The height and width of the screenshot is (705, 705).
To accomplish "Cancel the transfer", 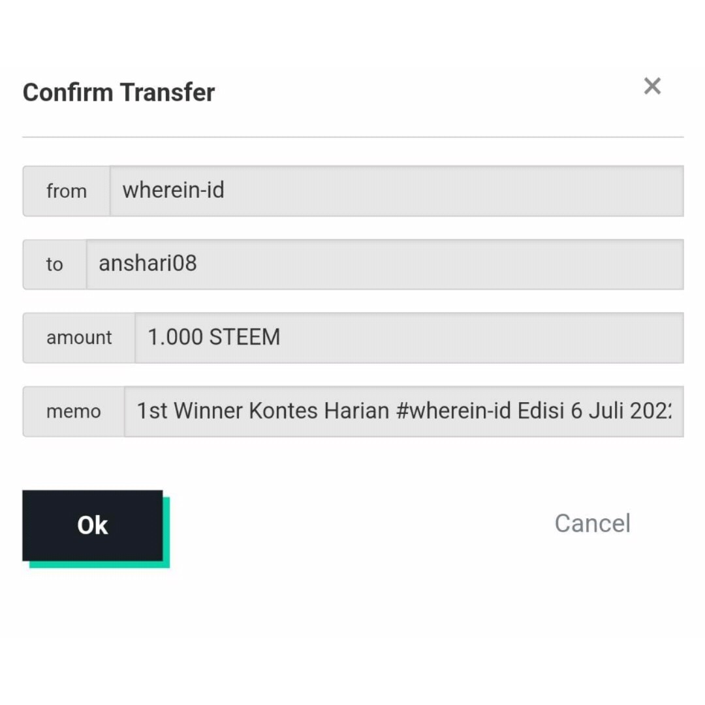I will pos(592,523).
